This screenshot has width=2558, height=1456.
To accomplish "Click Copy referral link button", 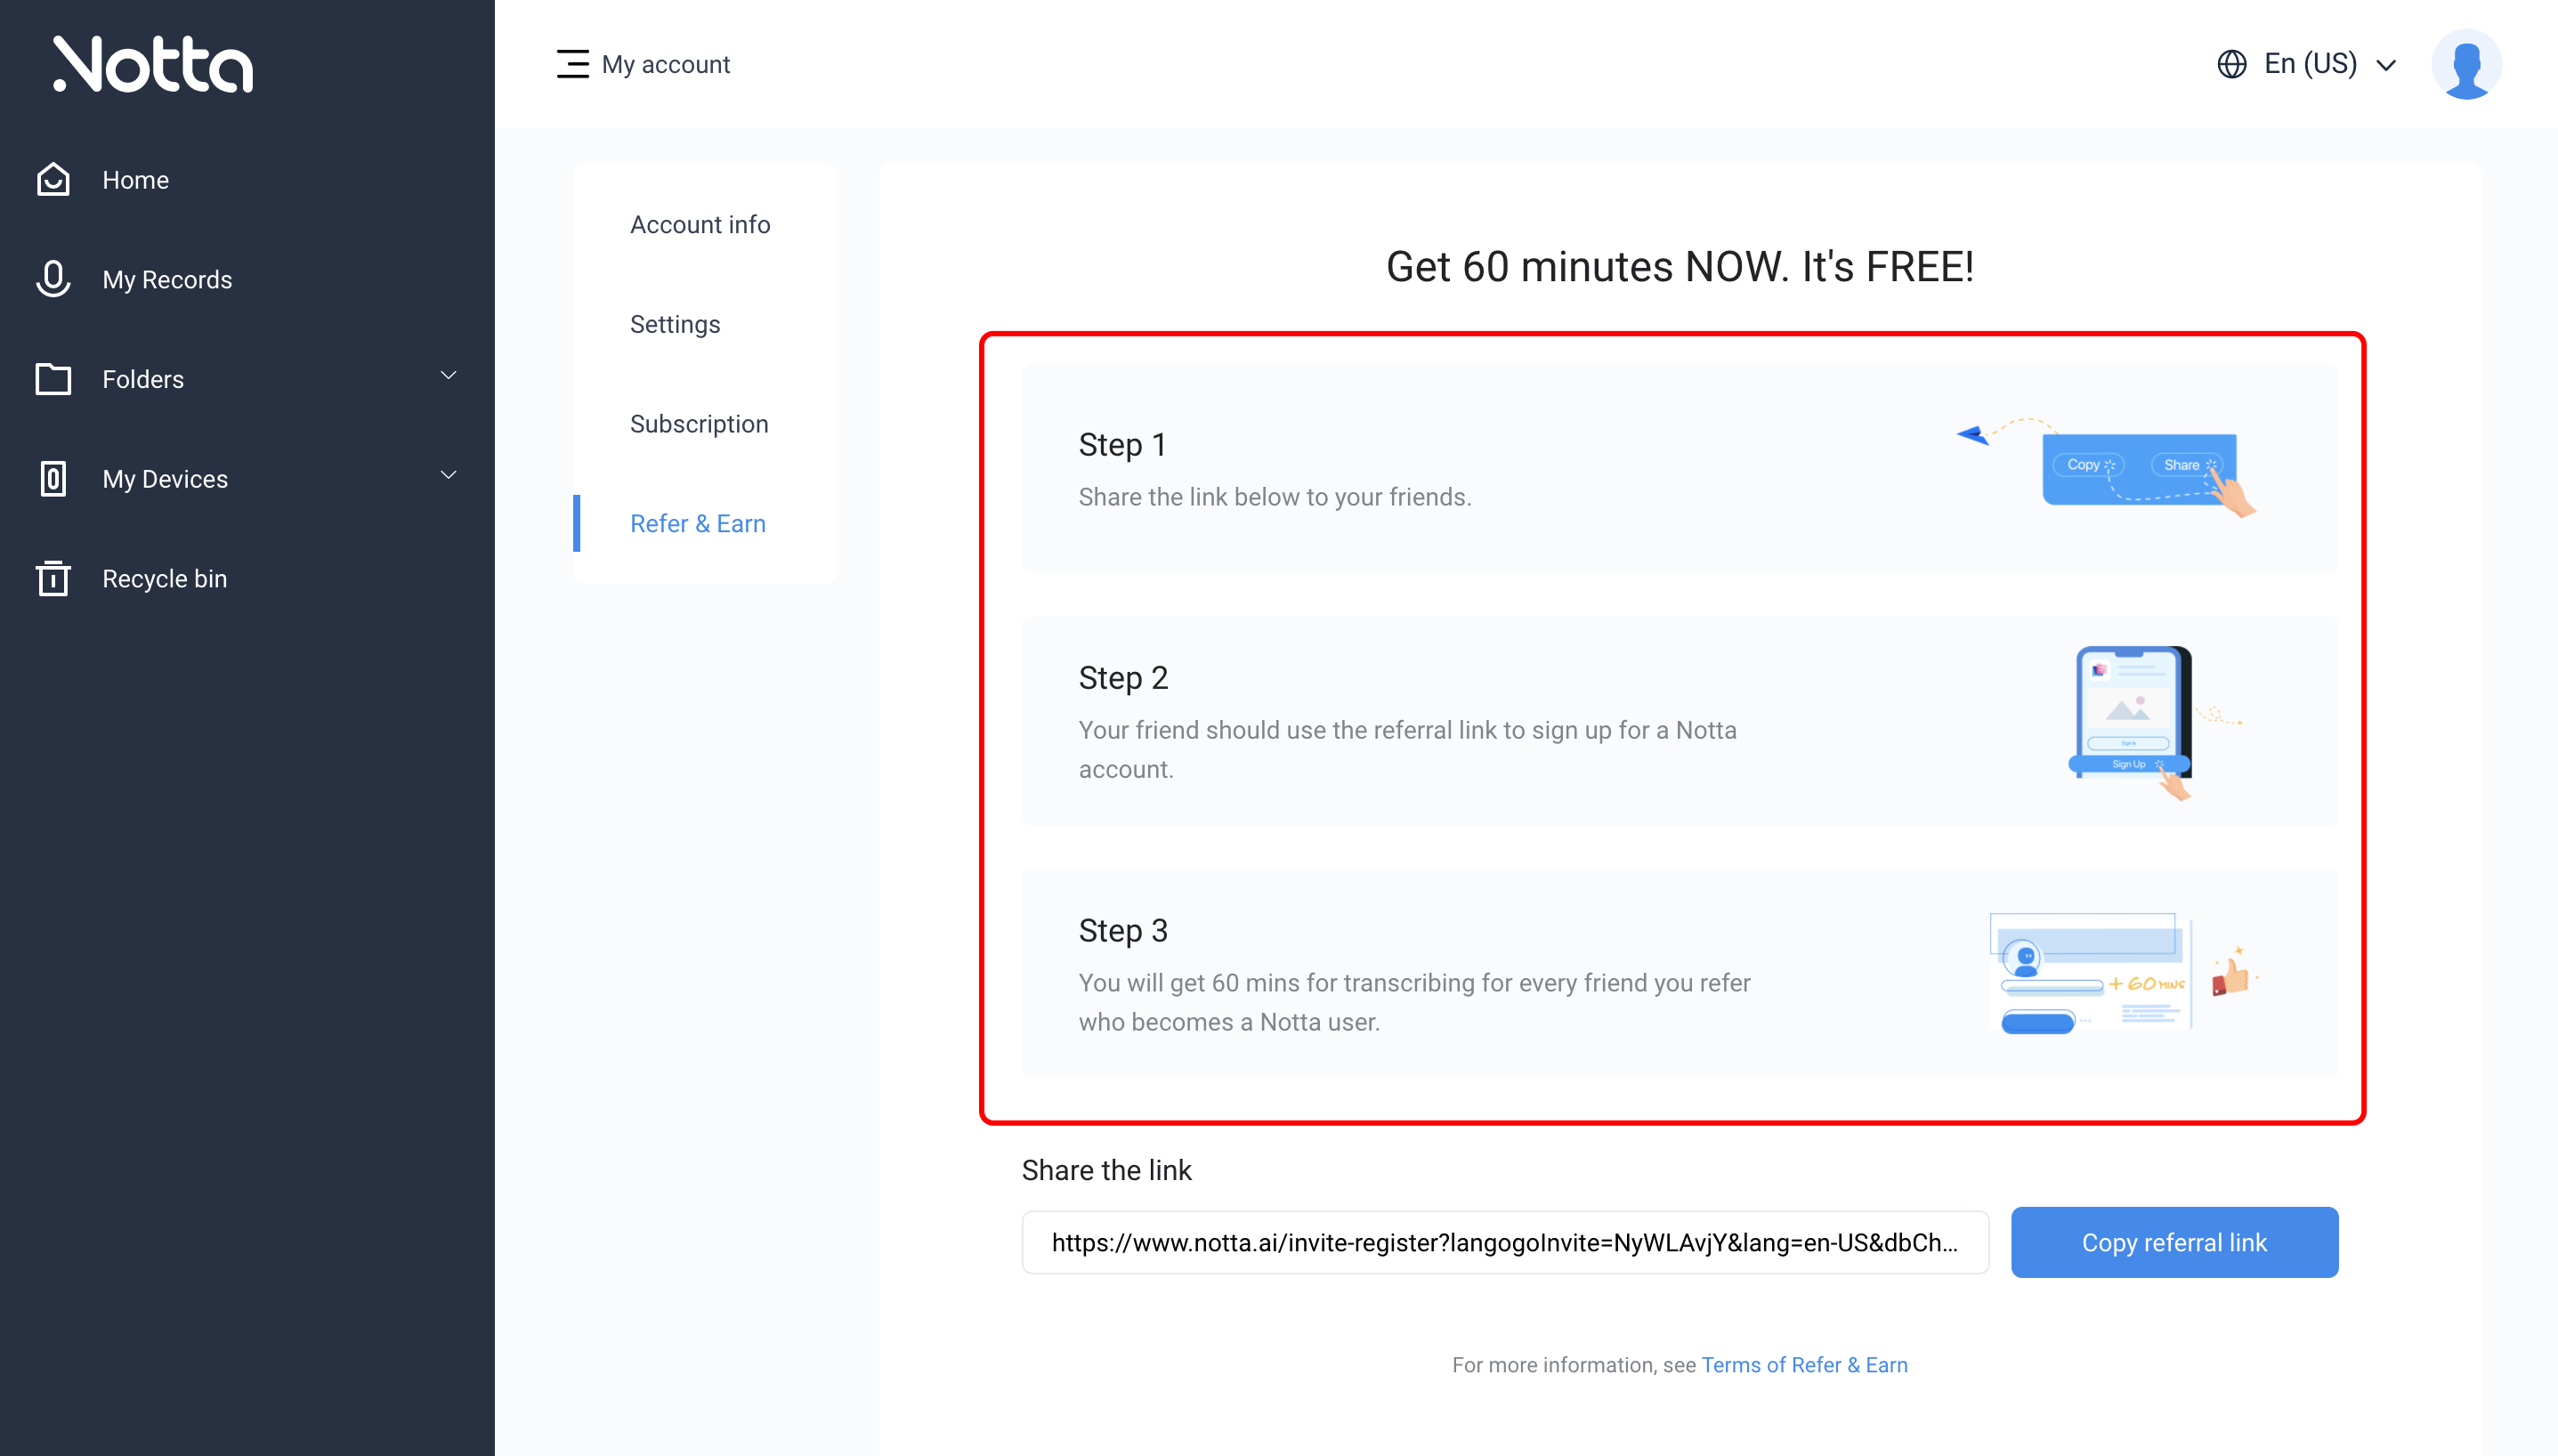I will point(2174,1242).
